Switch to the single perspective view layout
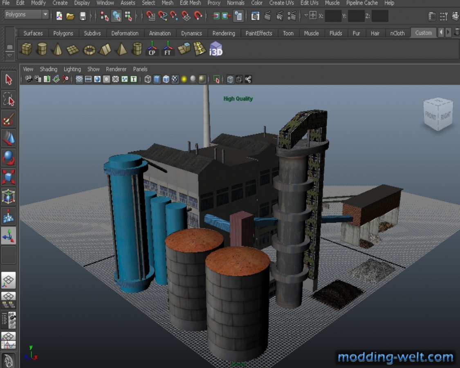460x368 pixels. click(9, 280)
